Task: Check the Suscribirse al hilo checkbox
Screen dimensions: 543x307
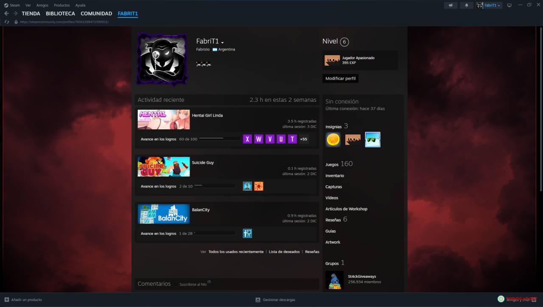Action: (x=176, y=284)
